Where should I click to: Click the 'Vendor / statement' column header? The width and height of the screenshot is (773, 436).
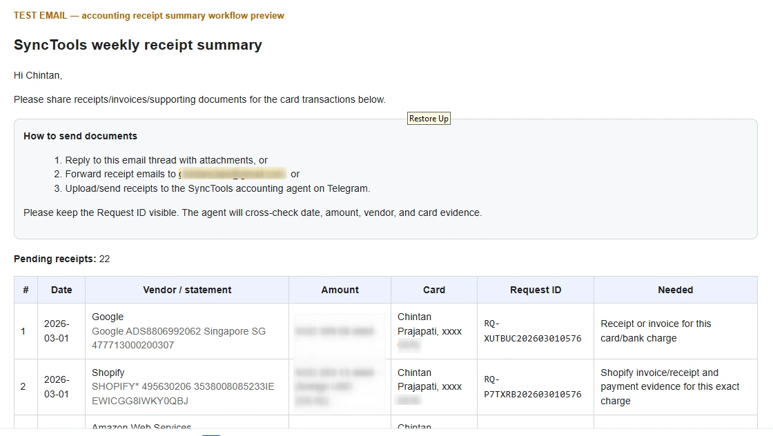click(187, 290)
